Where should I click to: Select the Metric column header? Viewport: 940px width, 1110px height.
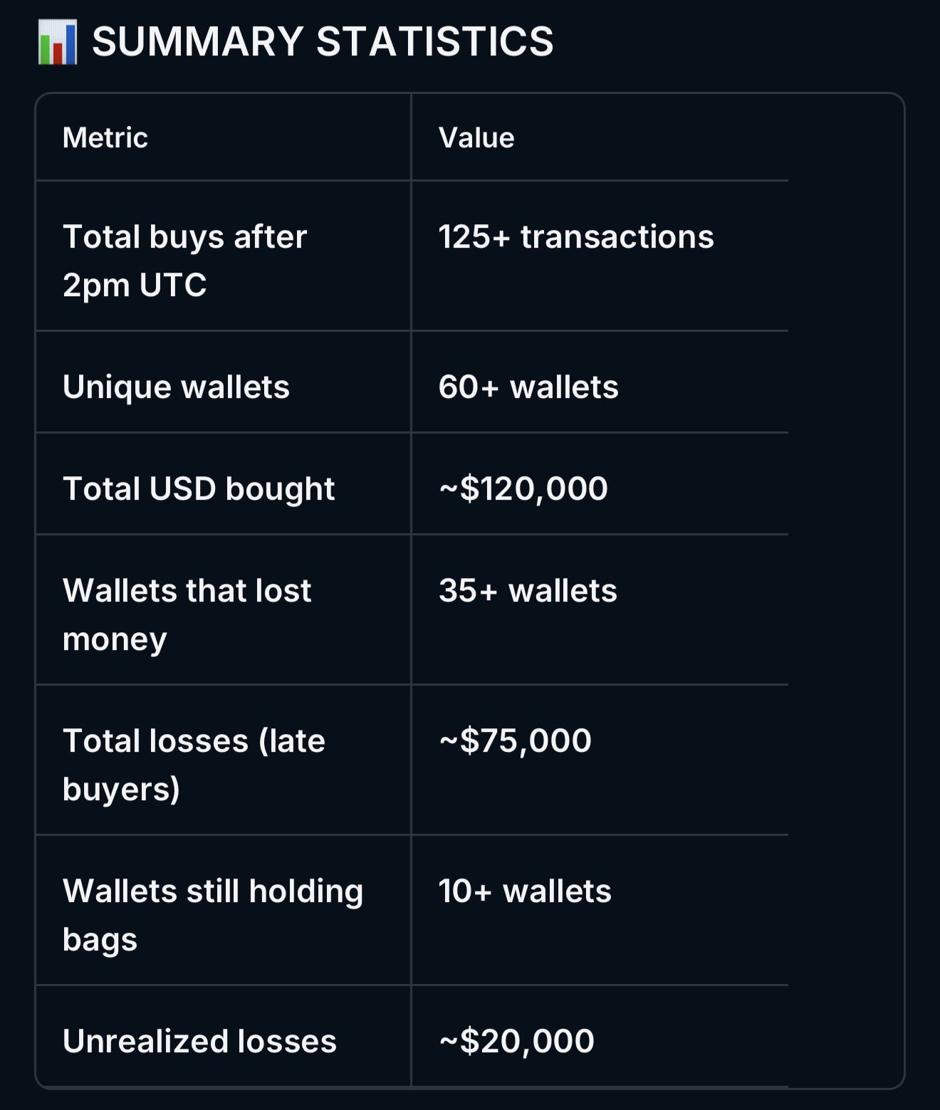[x=105, y=137]
